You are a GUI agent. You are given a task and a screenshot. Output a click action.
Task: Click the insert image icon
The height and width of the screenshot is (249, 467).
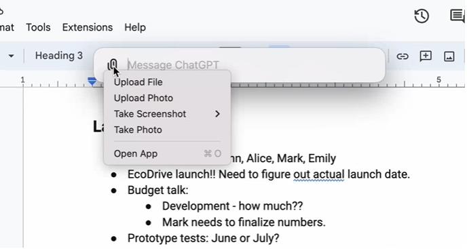click(449, 56)
